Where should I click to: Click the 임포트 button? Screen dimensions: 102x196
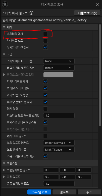click(x=64, y=192)
